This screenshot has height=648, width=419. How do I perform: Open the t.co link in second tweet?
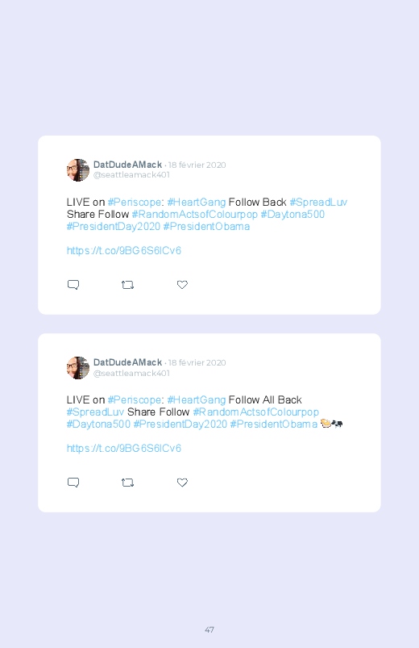124,448
